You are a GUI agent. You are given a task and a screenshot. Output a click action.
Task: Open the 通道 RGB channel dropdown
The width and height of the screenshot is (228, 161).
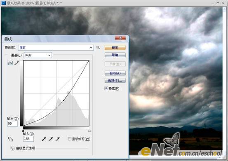[38, 55]
